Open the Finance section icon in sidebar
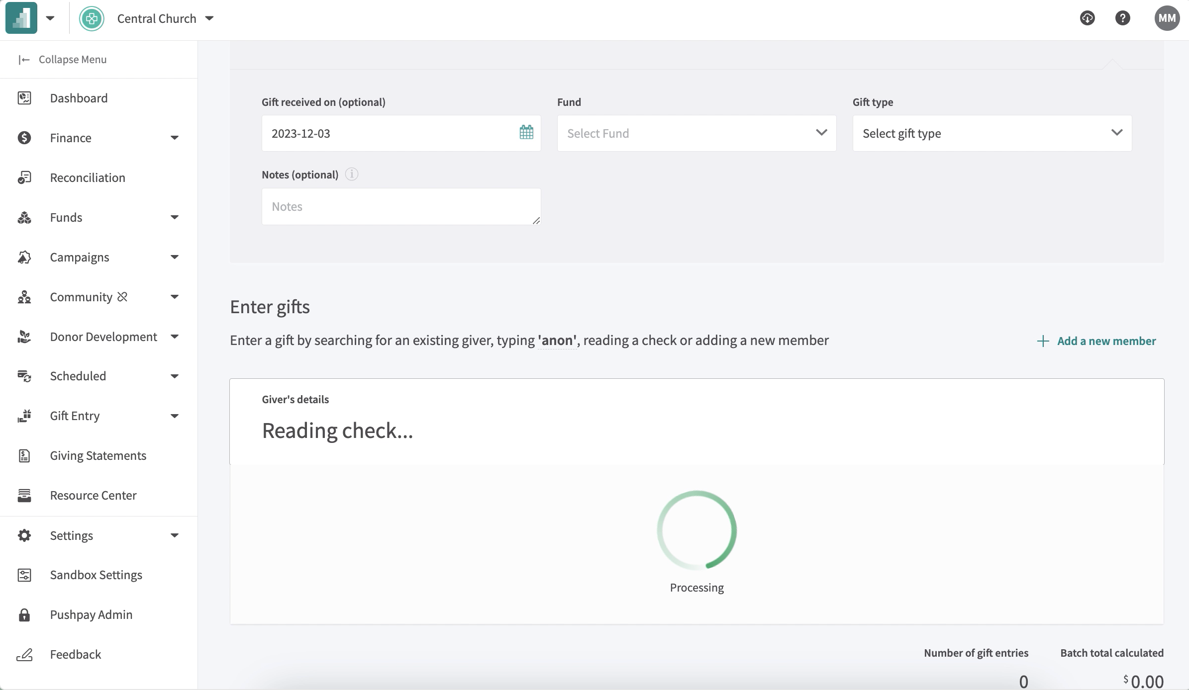1189x690 pixels. click(24, 138)
